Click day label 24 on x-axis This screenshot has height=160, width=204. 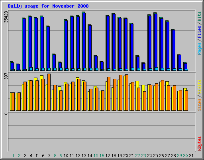(x=149, y=156)
